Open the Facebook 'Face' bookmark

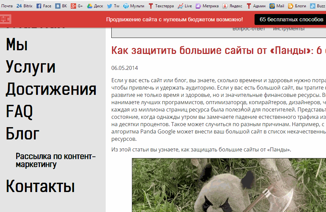tap(44, 6)
